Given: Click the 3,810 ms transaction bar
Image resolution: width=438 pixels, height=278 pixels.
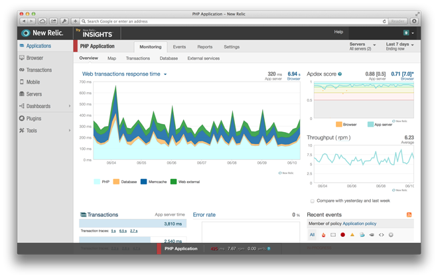Looking at the screenshot, I should click(x=133, y=224).
